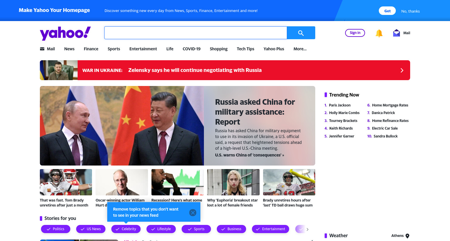Open the notifications bell
This screenshot has width=450, height=241.
point(379,33)
